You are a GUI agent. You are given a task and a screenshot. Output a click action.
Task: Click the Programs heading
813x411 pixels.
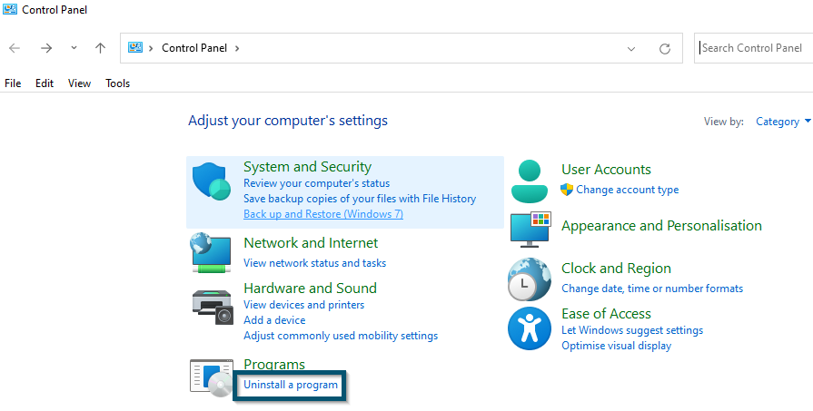tap(274, 365)
